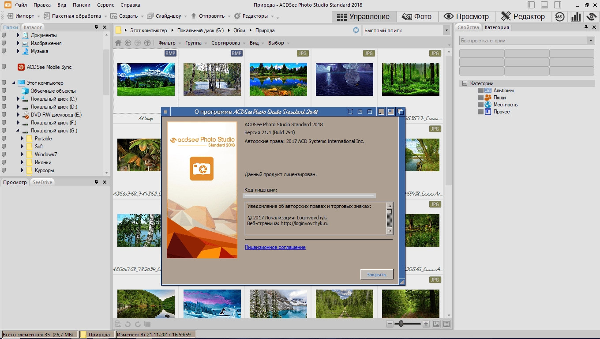This screenshot has height=339, width=600.
Task: Expand the Documents tree node
Action: tap(19, 35)
